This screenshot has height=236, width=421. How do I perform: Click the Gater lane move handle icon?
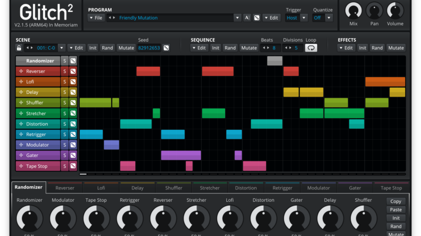(21, 155)
